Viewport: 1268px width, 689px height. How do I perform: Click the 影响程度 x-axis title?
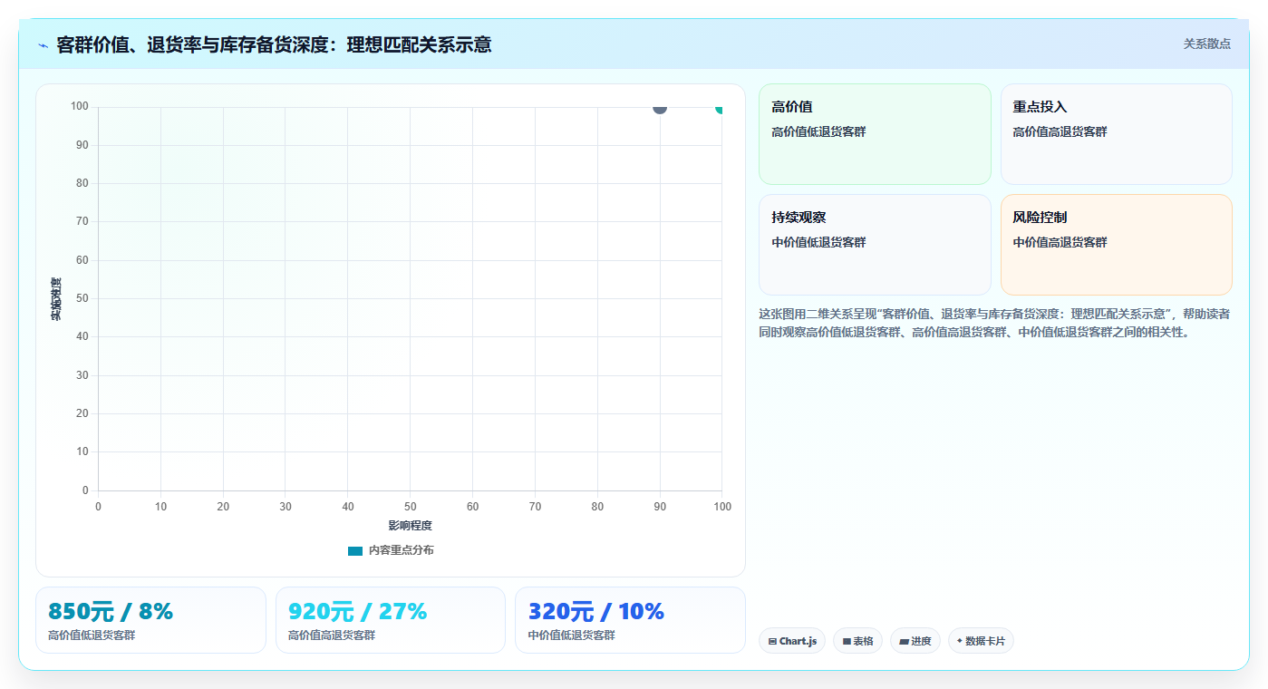410,526
